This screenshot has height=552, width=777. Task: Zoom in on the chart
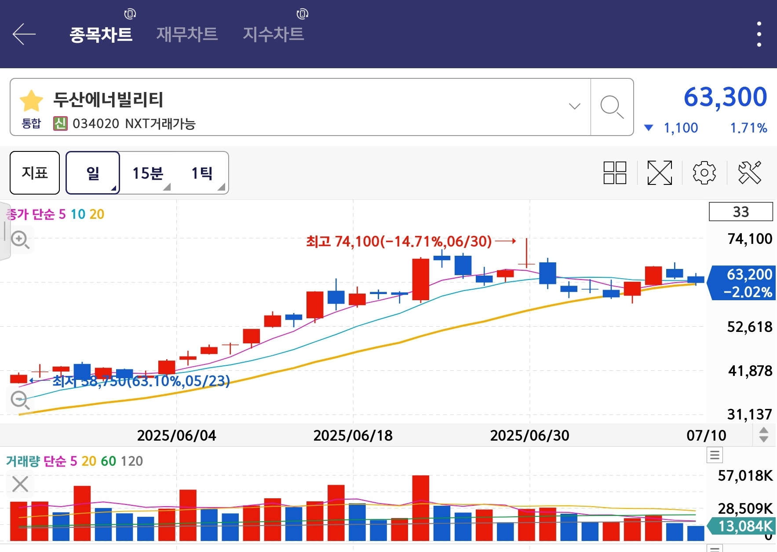pyautogui.click(x=20, y=240)
